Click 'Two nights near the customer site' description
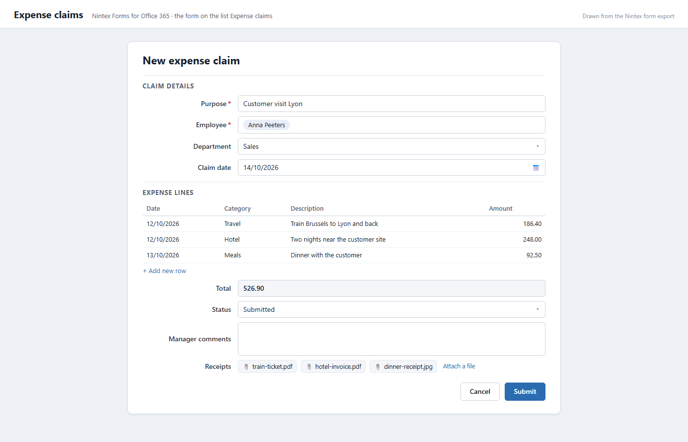 pos(338,240)
